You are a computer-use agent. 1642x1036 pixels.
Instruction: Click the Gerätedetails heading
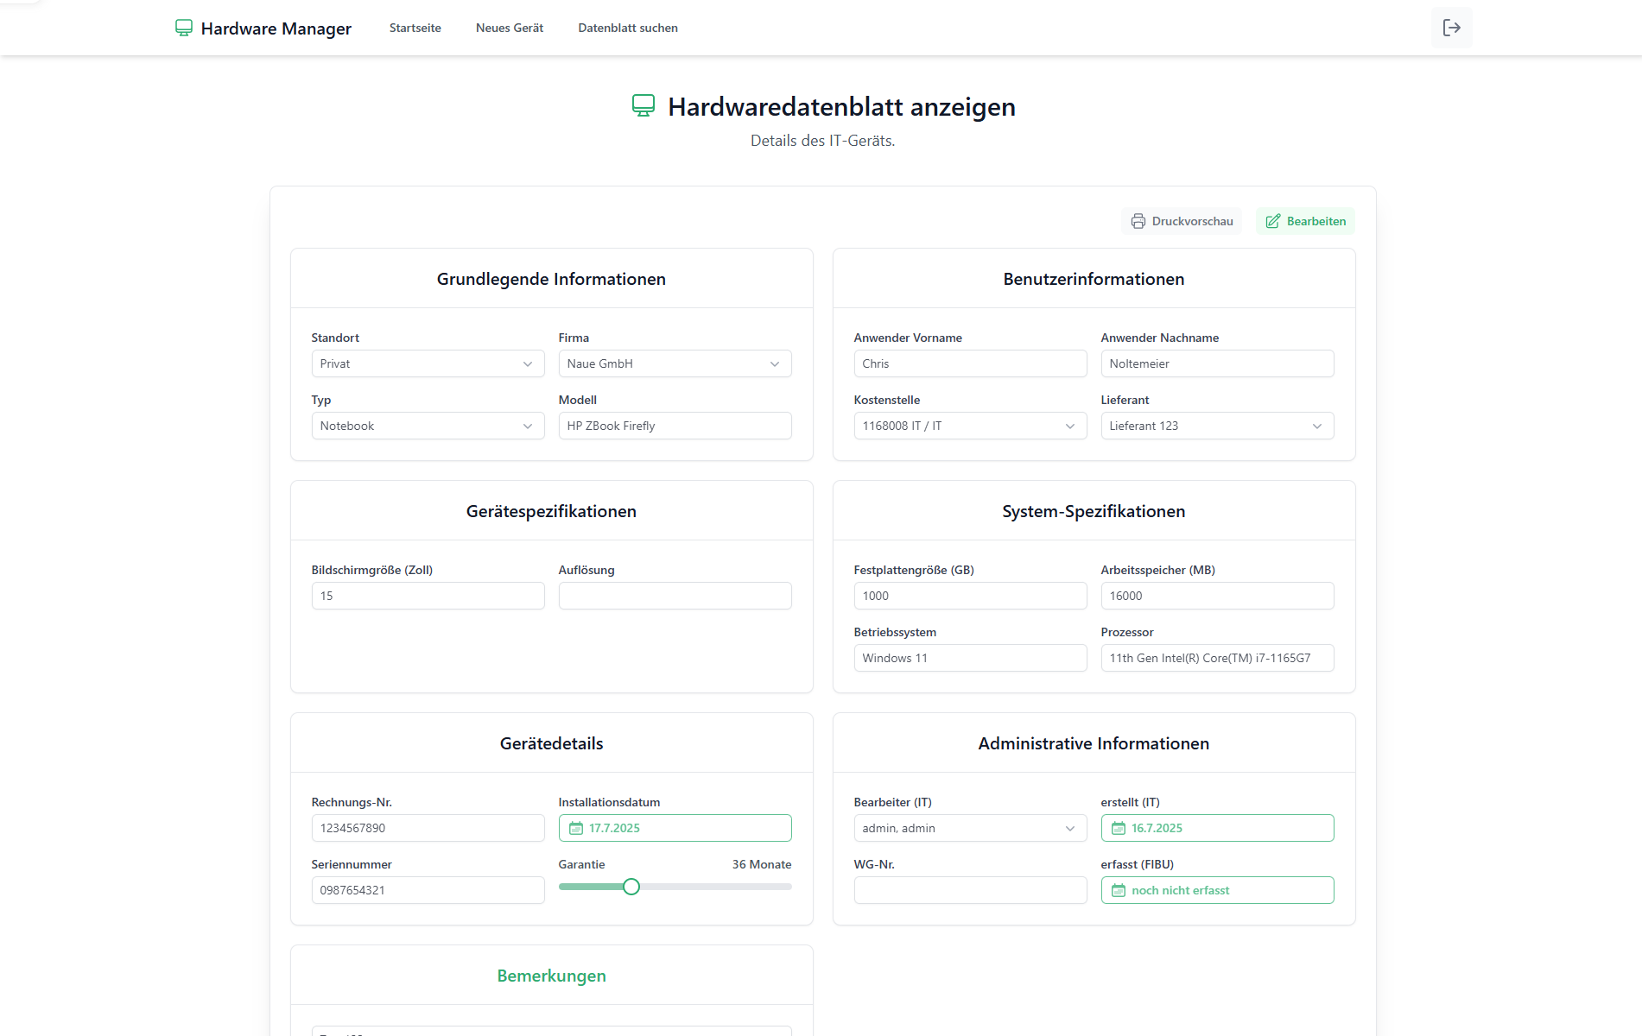point(551,743)
